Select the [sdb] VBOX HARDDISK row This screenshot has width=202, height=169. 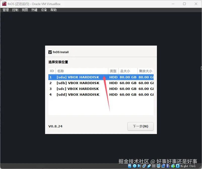click(101, 83)
